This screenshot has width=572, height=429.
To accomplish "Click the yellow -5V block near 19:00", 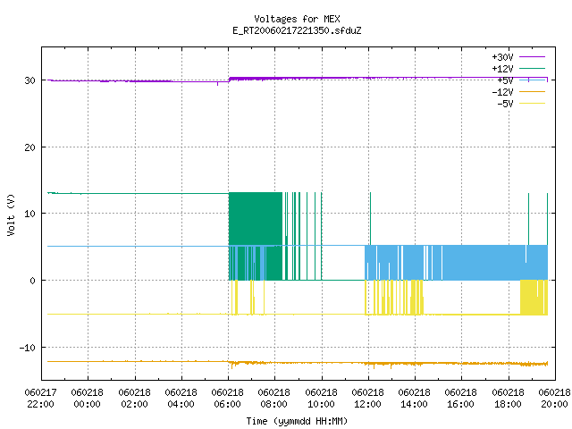I will click(x=534, y=298).
